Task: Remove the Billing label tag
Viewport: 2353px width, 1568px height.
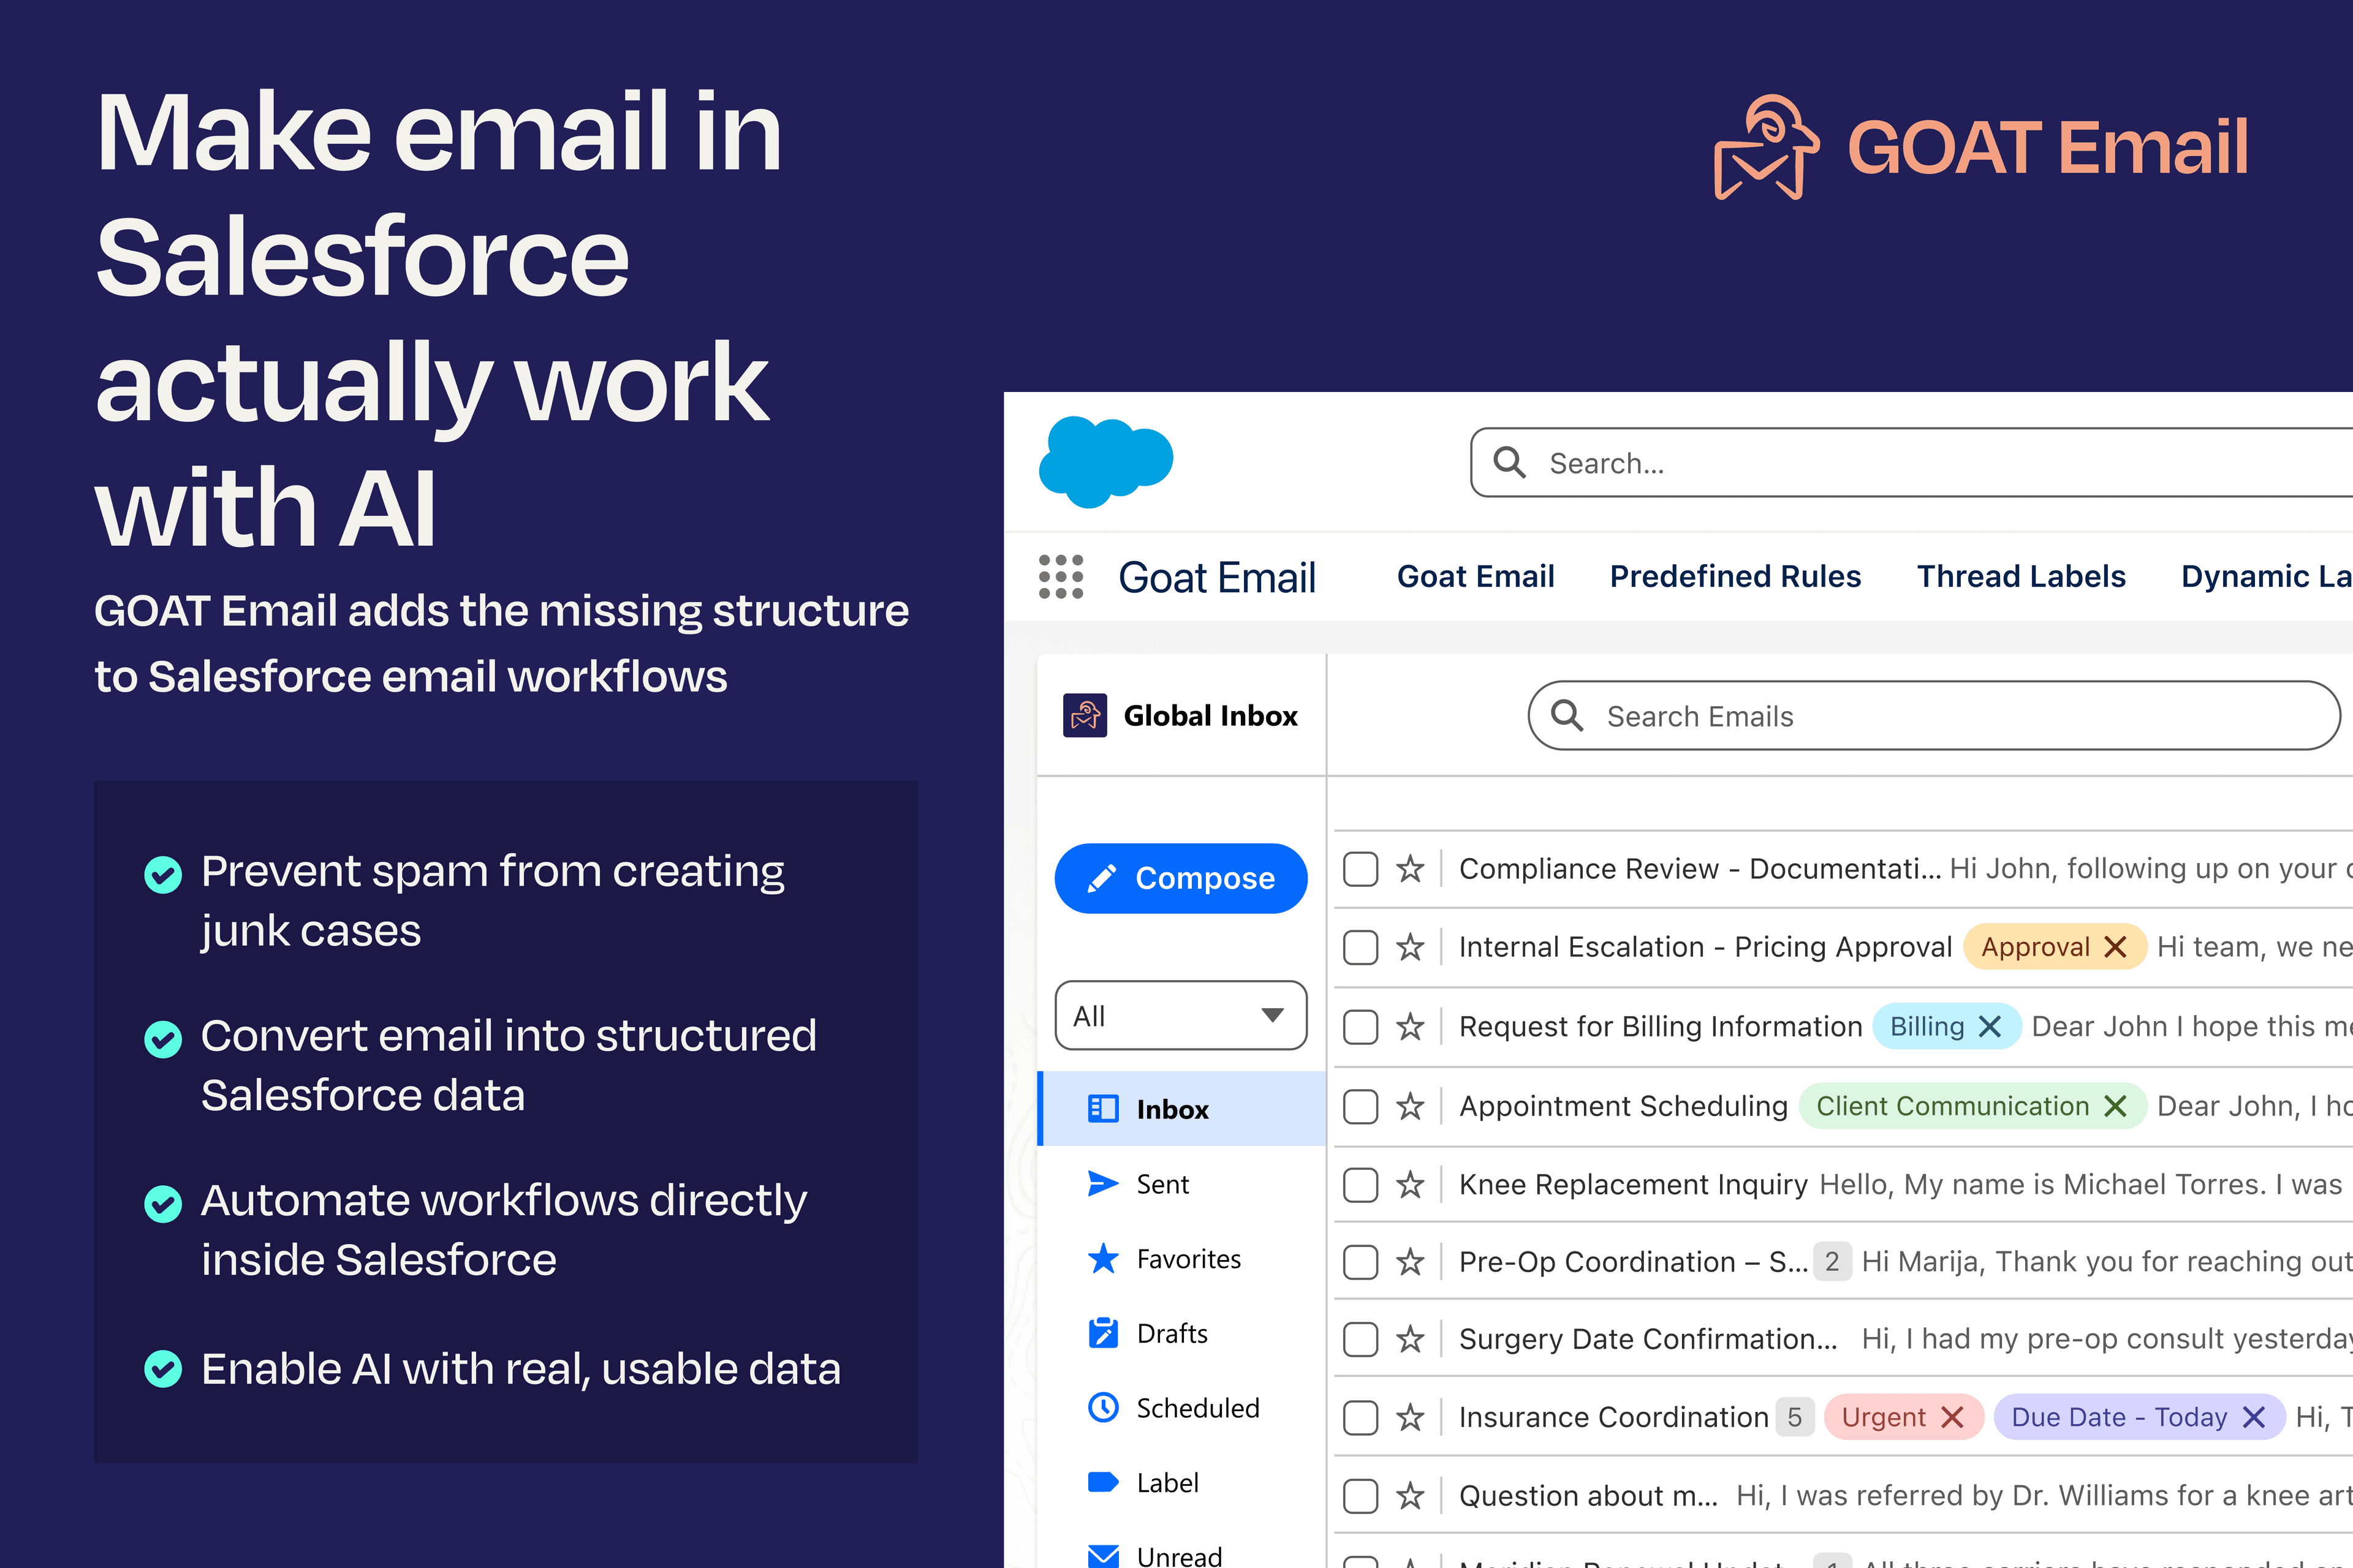Action: point(1990,1027)
